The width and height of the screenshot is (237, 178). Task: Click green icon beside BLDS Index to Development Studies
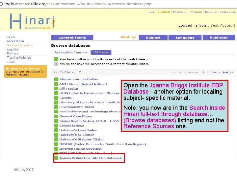pyautogui.click(x=56, y=93)
